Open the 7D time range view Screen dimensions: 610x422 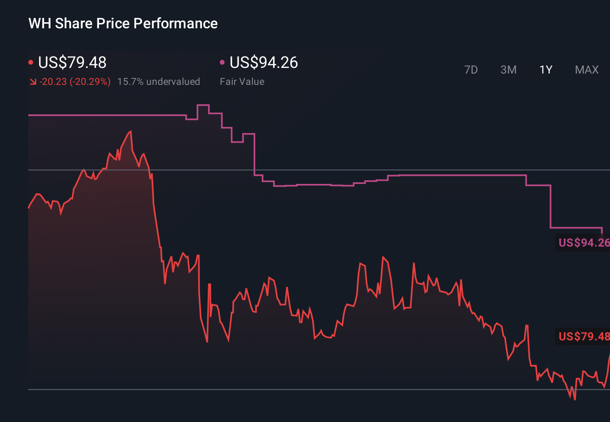coord(471,70)
